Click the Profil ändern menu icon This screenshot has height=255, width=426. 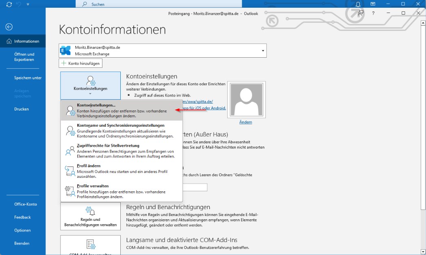tap(70, 171)
